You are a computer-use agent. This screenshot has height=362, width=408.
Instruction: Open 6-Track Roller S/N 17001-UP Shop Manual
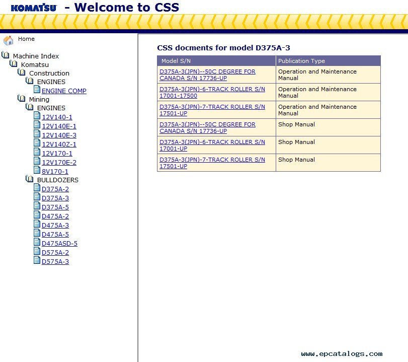pyautogui.click(x=212, y=146)
